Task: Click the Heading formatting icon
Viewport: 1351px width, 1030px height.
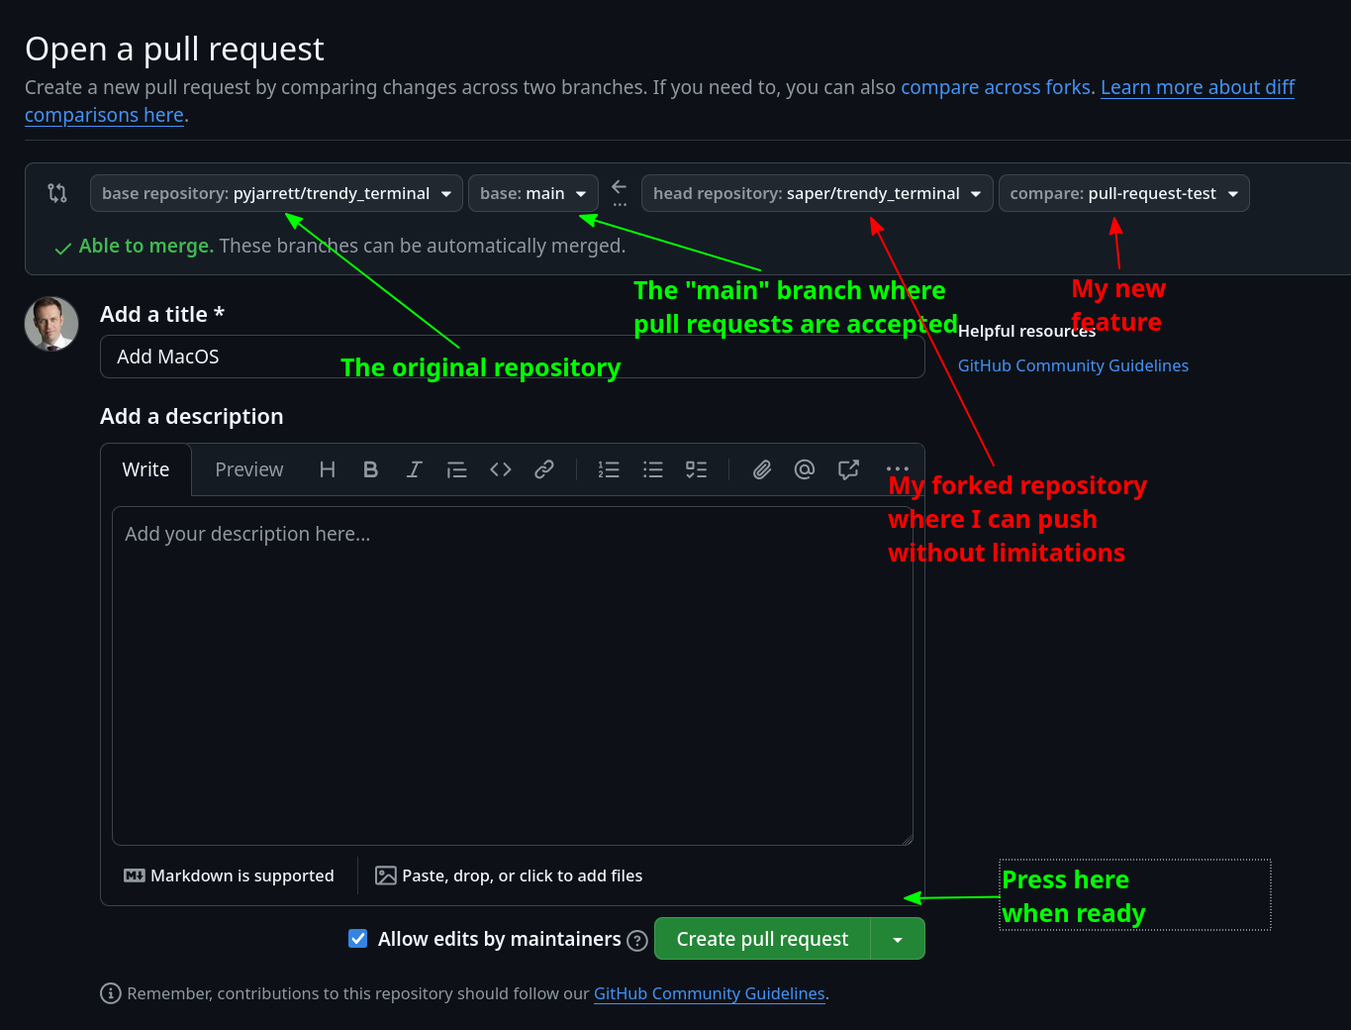Action: (328, 469)
